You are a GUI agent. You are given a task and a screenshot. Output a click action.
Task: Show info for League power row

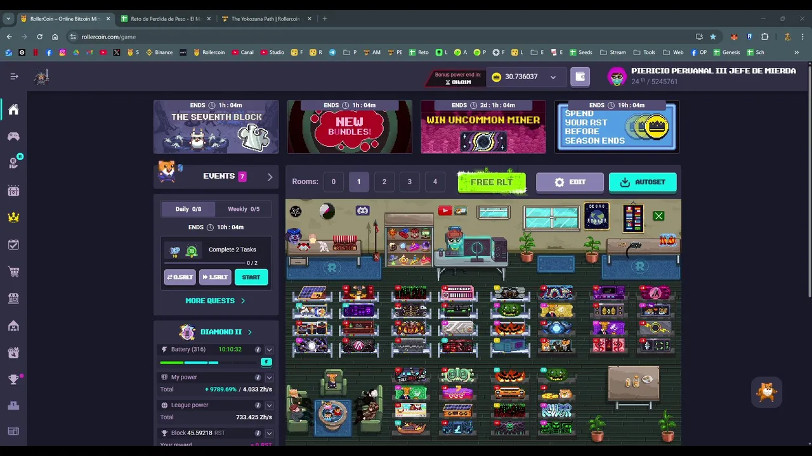click(x=258, y=405)
